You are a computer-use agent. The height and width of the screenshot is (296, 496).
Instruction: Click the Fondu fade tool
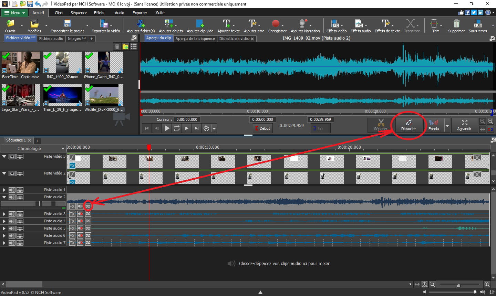[x=434, y=125]
